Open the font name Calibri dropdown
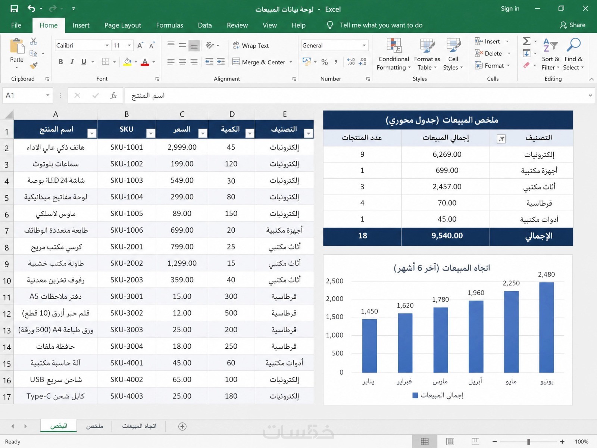 [x=107, y=46]
